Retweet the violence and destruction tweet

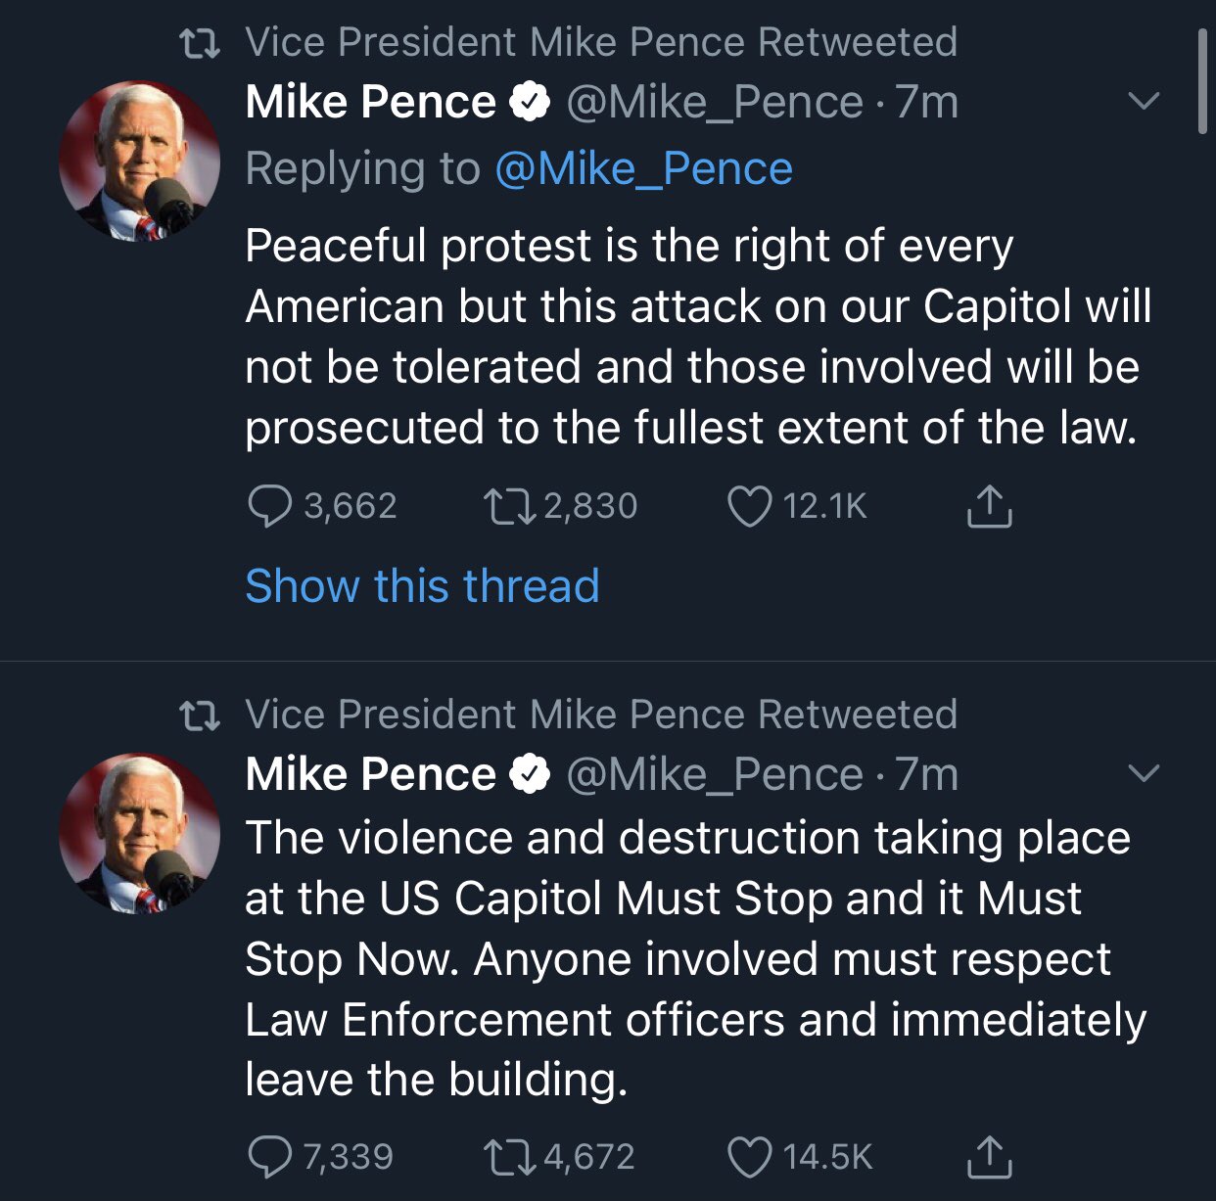509,1157
